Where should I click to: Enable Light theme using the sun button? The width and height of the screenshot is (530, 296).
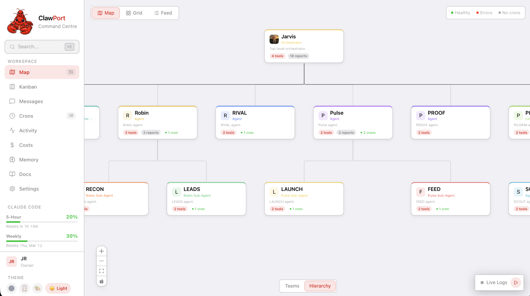click(x=58, y=288)
